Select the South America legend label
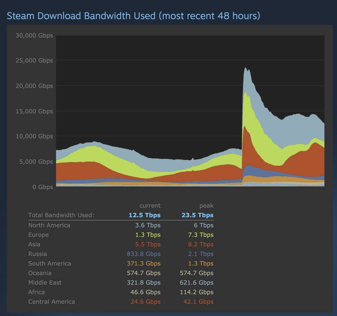Screen dimensions: 337x316 [49, 263]
